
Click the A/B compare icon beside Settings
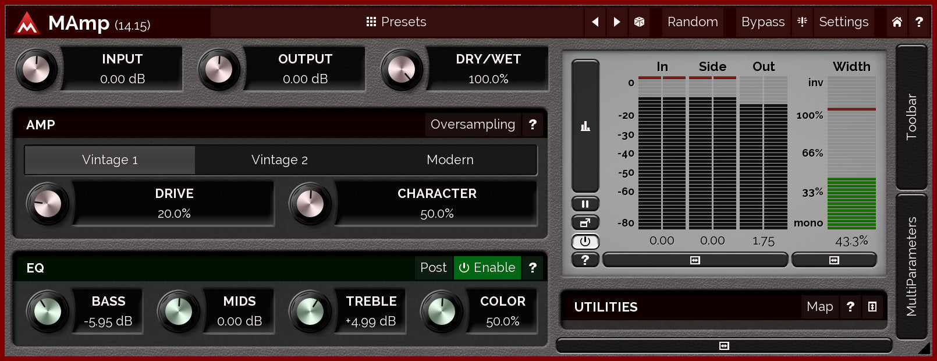pyautogui.click(x=802, y=22)
